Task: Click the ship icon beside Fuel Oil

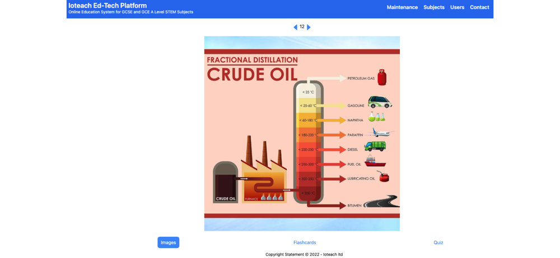Action: tap(375, 161)
